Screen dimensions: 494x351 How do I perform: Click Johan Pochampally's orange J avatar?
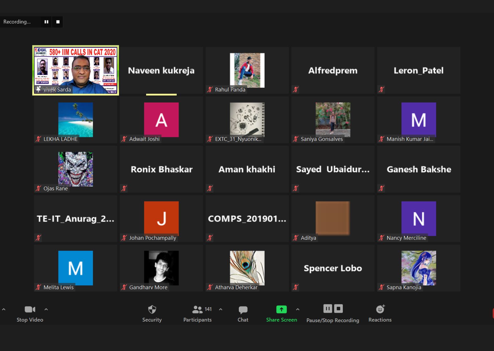161,218
